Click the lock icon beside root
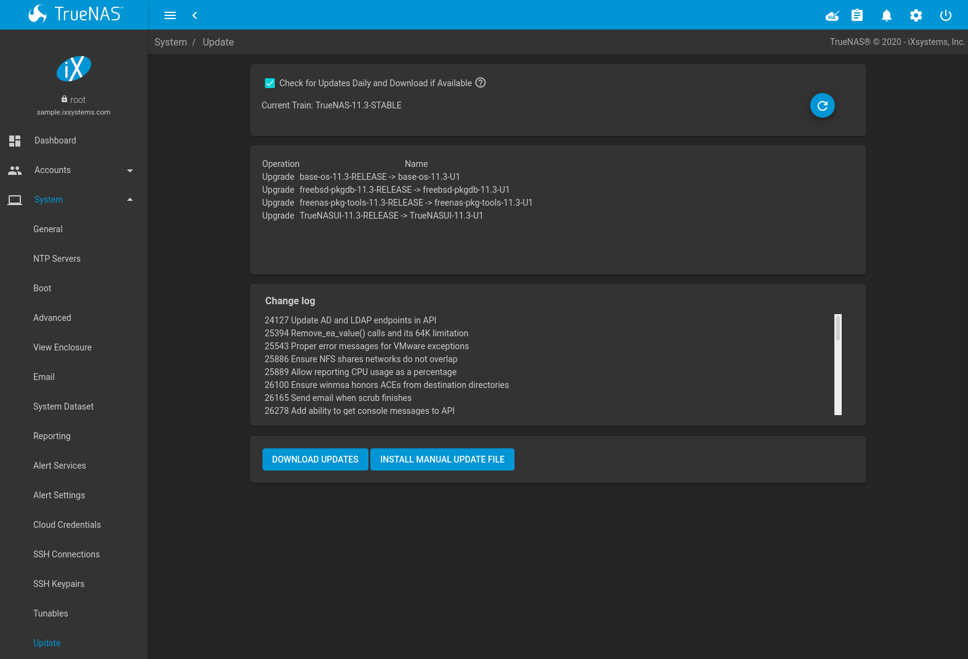Screen dimensions: 968x659 pos(64,99)
